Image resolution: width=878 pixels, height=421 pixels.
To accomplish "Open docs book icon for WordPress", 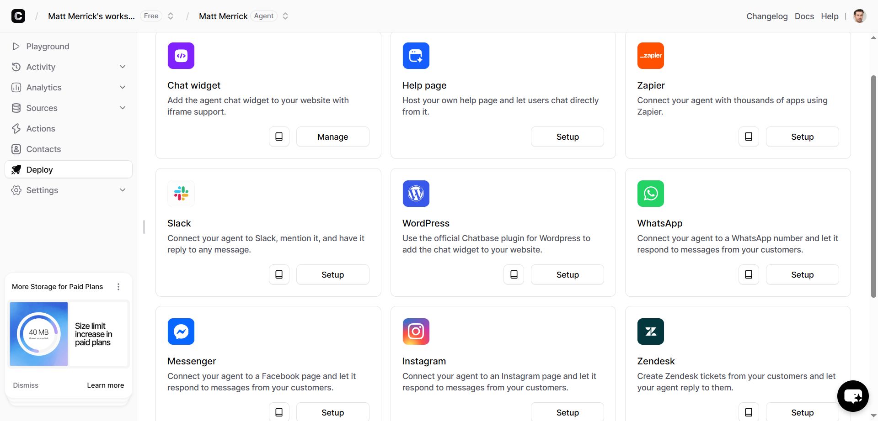I will (514, 274).
